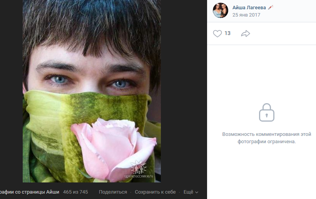Open the author's round avatar
Image resolution: width=316 pixels, height=199 pixels.
pos(221,10)
